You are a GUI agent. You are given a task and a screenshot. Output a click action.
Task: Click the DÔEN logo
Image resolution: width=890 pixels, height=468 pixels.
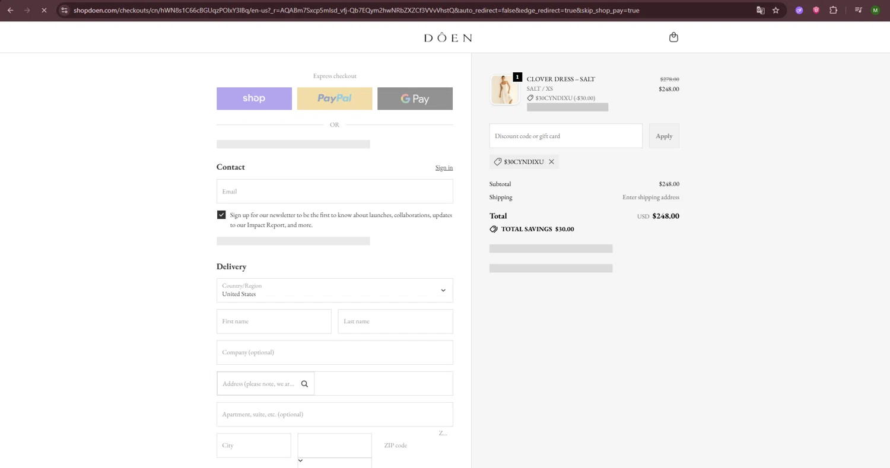pyautogui.click(x=448, y=37)
